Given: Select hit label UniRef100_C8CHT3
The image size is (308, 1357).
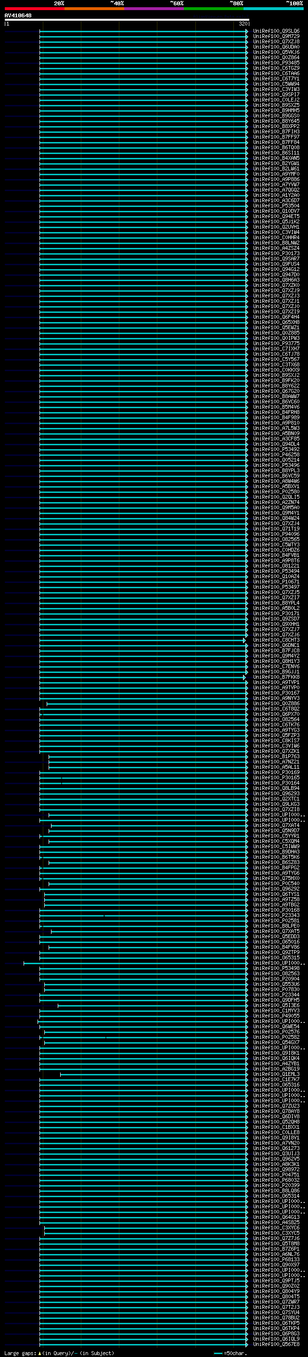Looking at the screenshot, I should point(276,640).
